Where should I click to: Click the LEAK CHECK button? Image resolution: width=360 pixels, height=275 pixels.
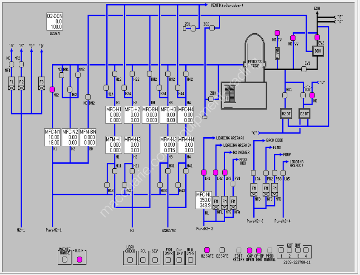point(130,256)
